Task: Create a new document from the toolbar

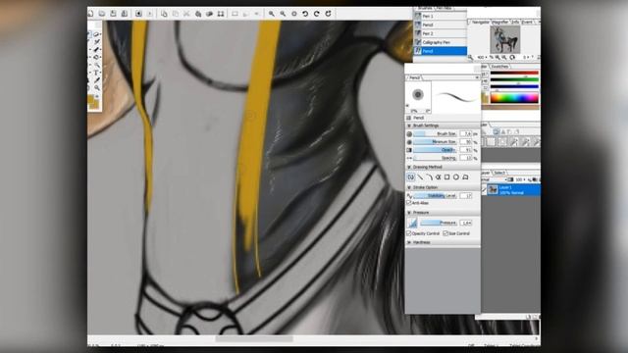Action: (90, 13)
